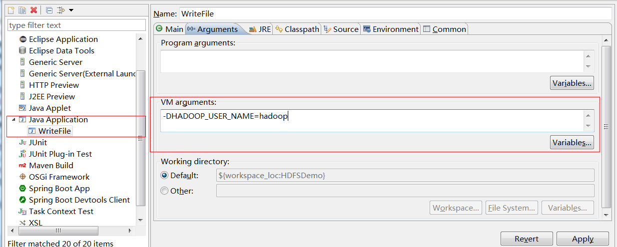Choose the Other working directory option

point(164,191)
